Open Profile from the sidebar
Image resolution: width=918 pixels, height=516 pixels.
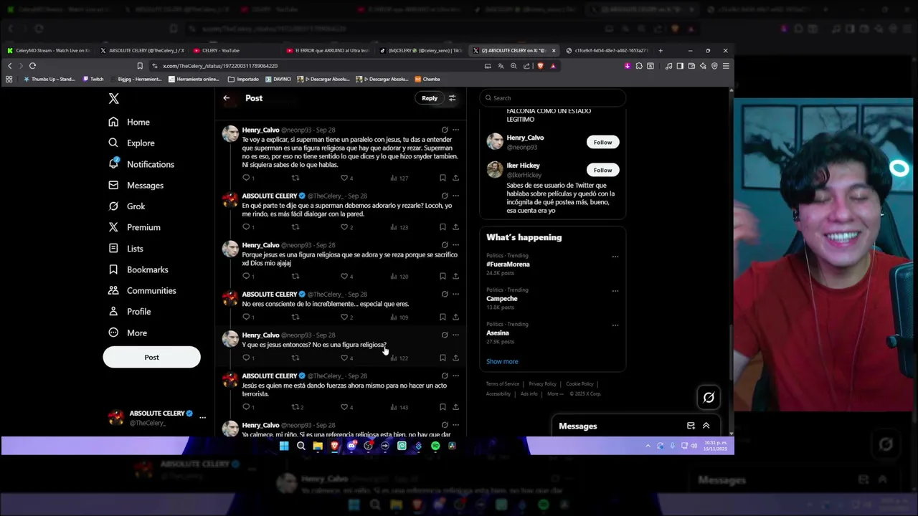click(130, 312)
